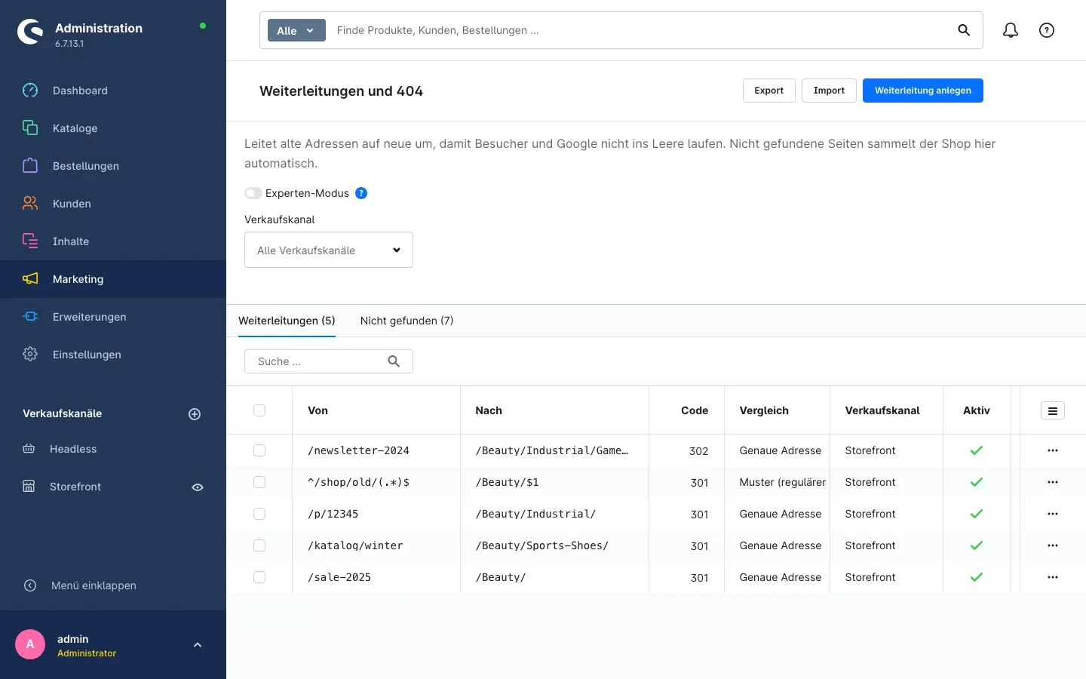Select the /p/12345 row checkbox
The height and width of the screenshot is (679, 1086).
259,514
